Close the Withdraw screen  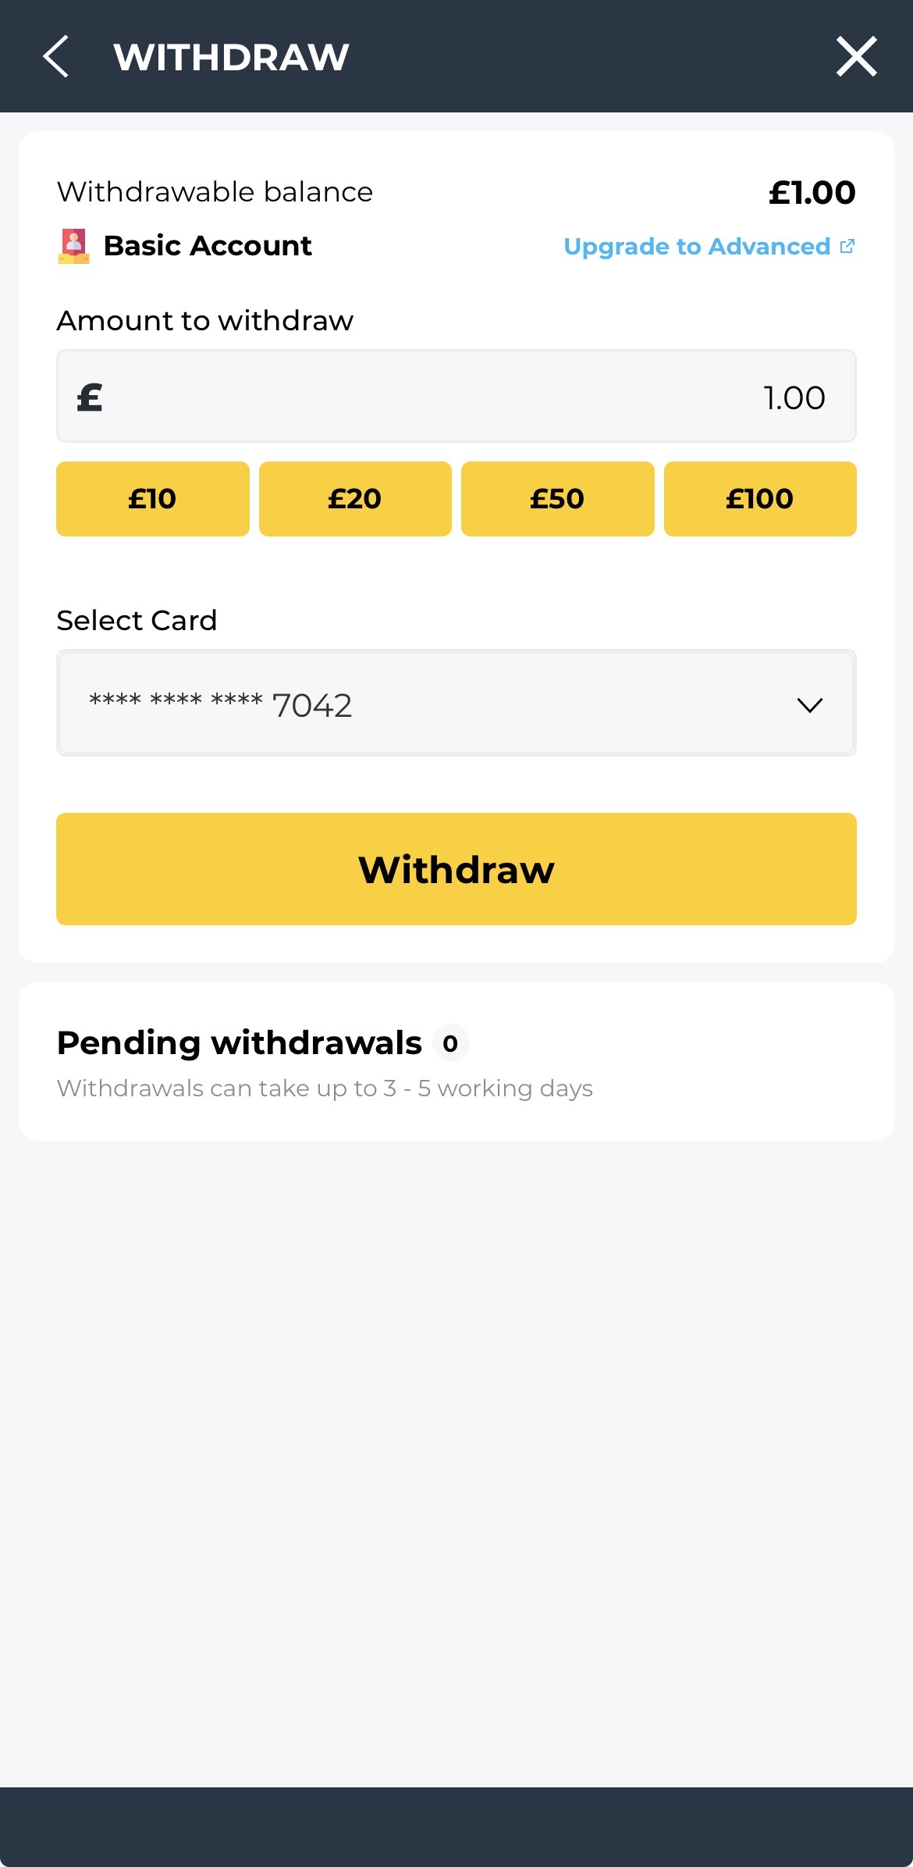click(856, 57)
